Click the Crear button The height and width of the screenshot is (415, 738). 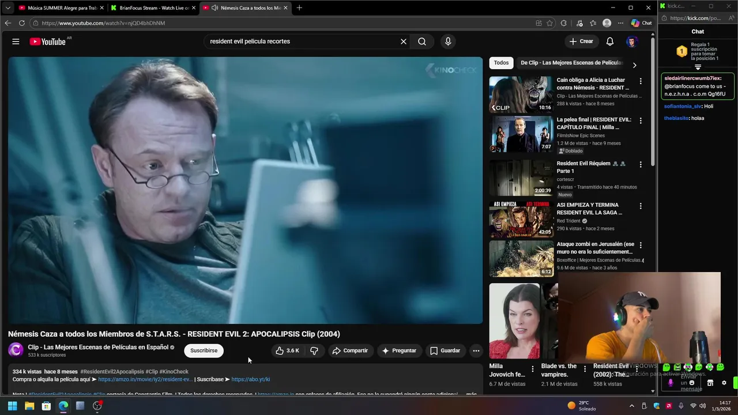pyautogui.click(x=581, y=41)
